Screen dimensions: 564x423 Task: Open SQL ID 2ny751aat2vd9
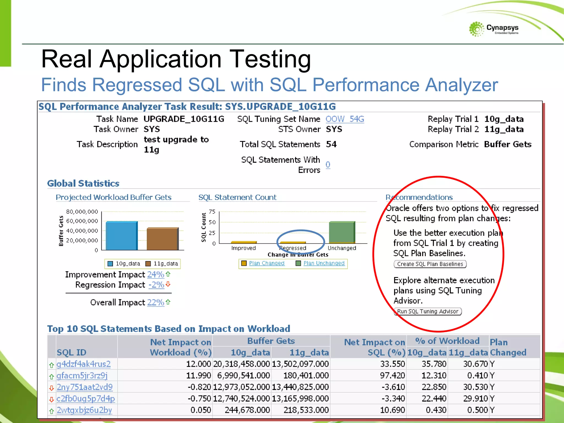pyautogui.click(x=85, y=387)
